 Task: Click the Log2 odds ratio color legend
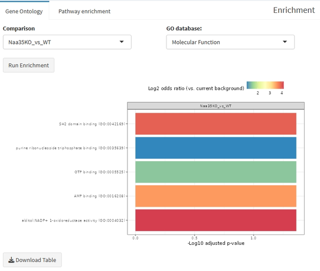pyautogui.click(x=265, y=85)
